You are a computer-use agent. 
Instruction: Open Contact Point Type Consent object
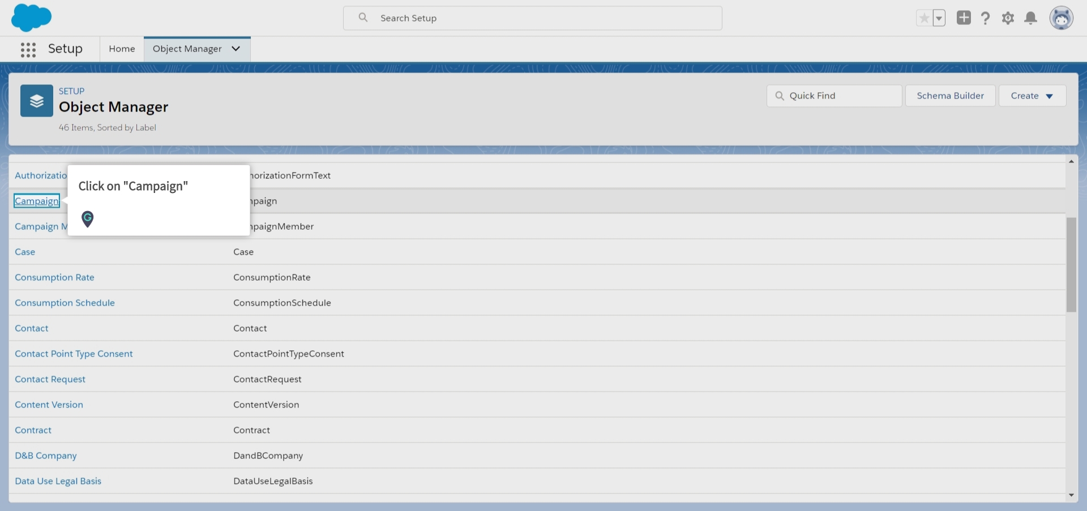click(x=74, y=354)
